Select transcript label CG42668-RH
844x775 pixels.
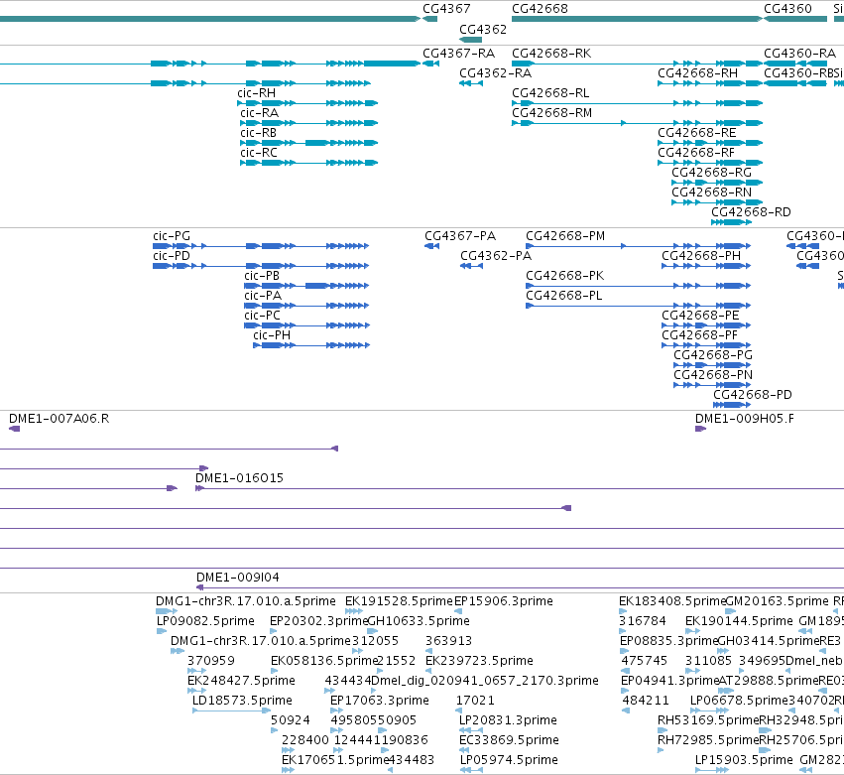pyautogui.click(x=697, y=73)
